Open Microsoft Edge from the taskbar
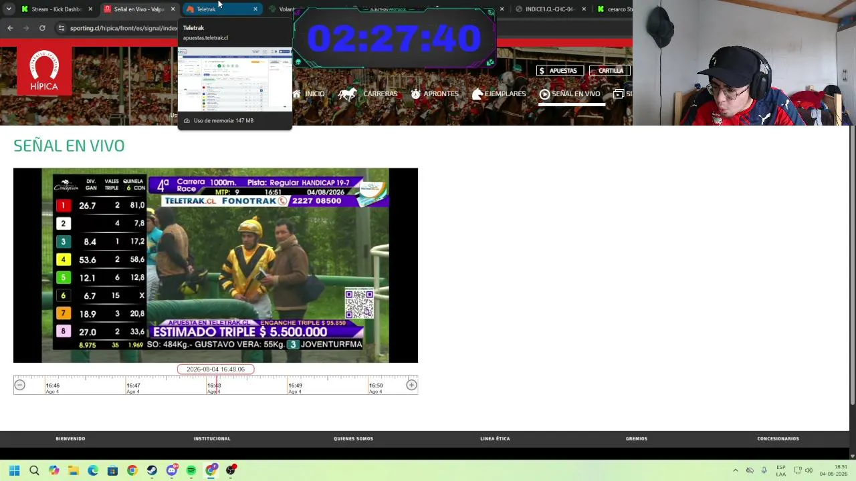Viewport: 856px width, 481px height. pos(93,470)
